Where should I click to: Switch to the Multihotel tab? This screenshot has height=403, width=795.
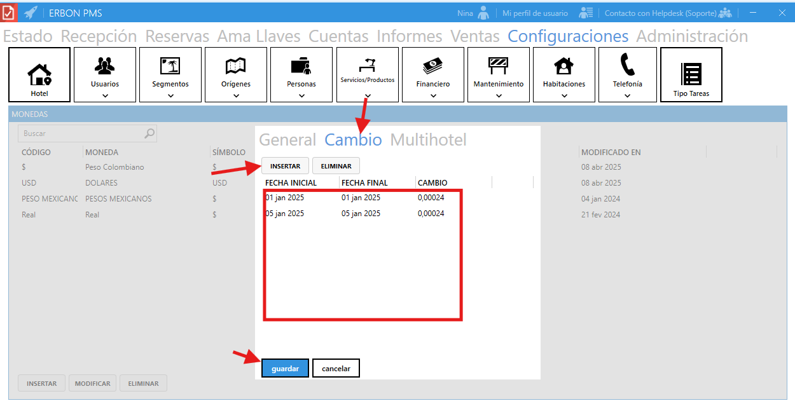(428, 140)
